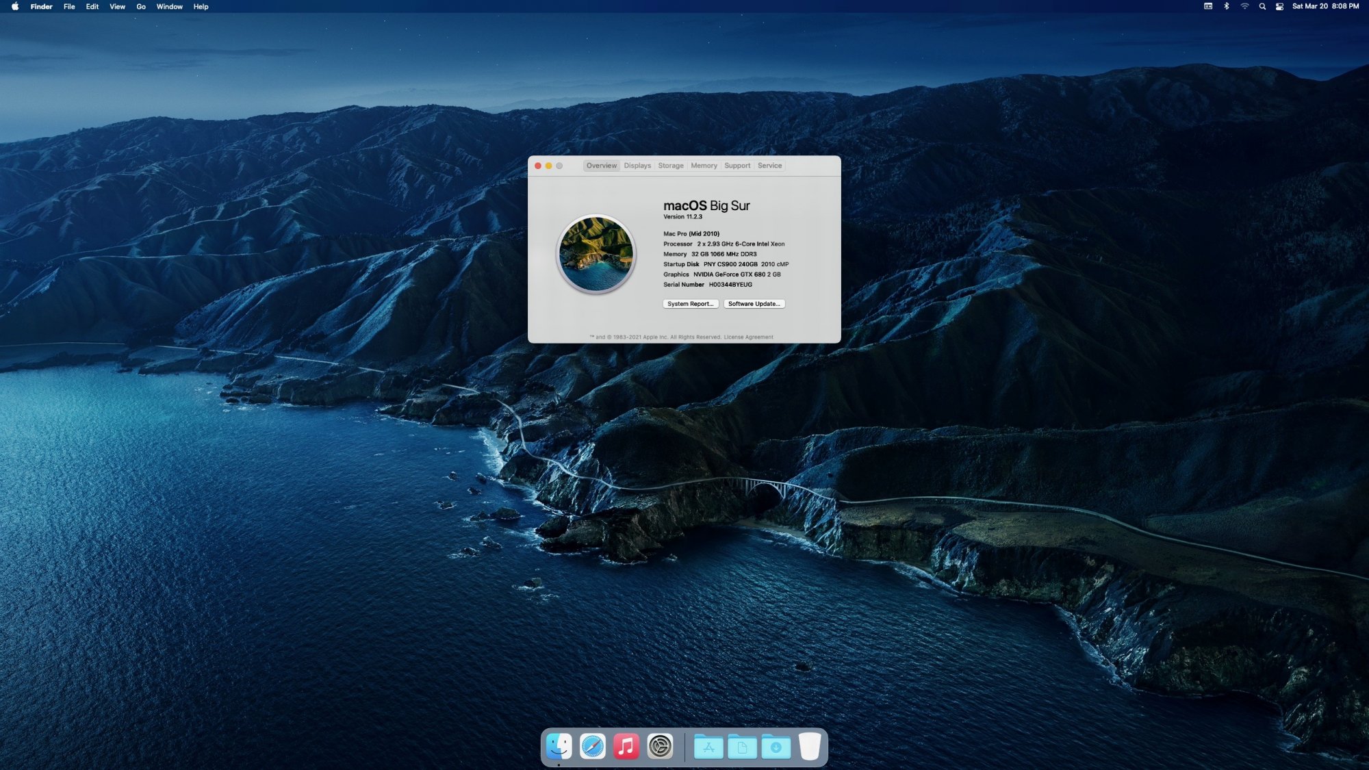This screenshot has height=770, width=1369.
Task: Open the License Agreement link
Action: point(748,337)
